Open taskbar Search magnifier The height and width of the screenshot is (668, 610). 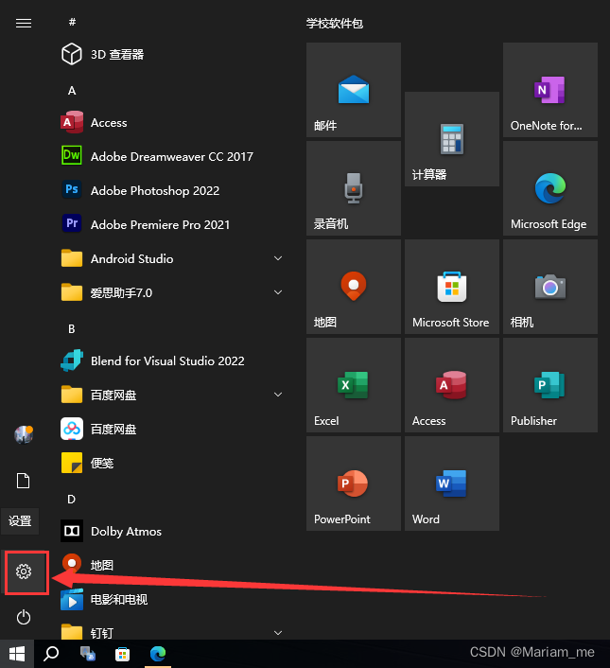point(51,654)
